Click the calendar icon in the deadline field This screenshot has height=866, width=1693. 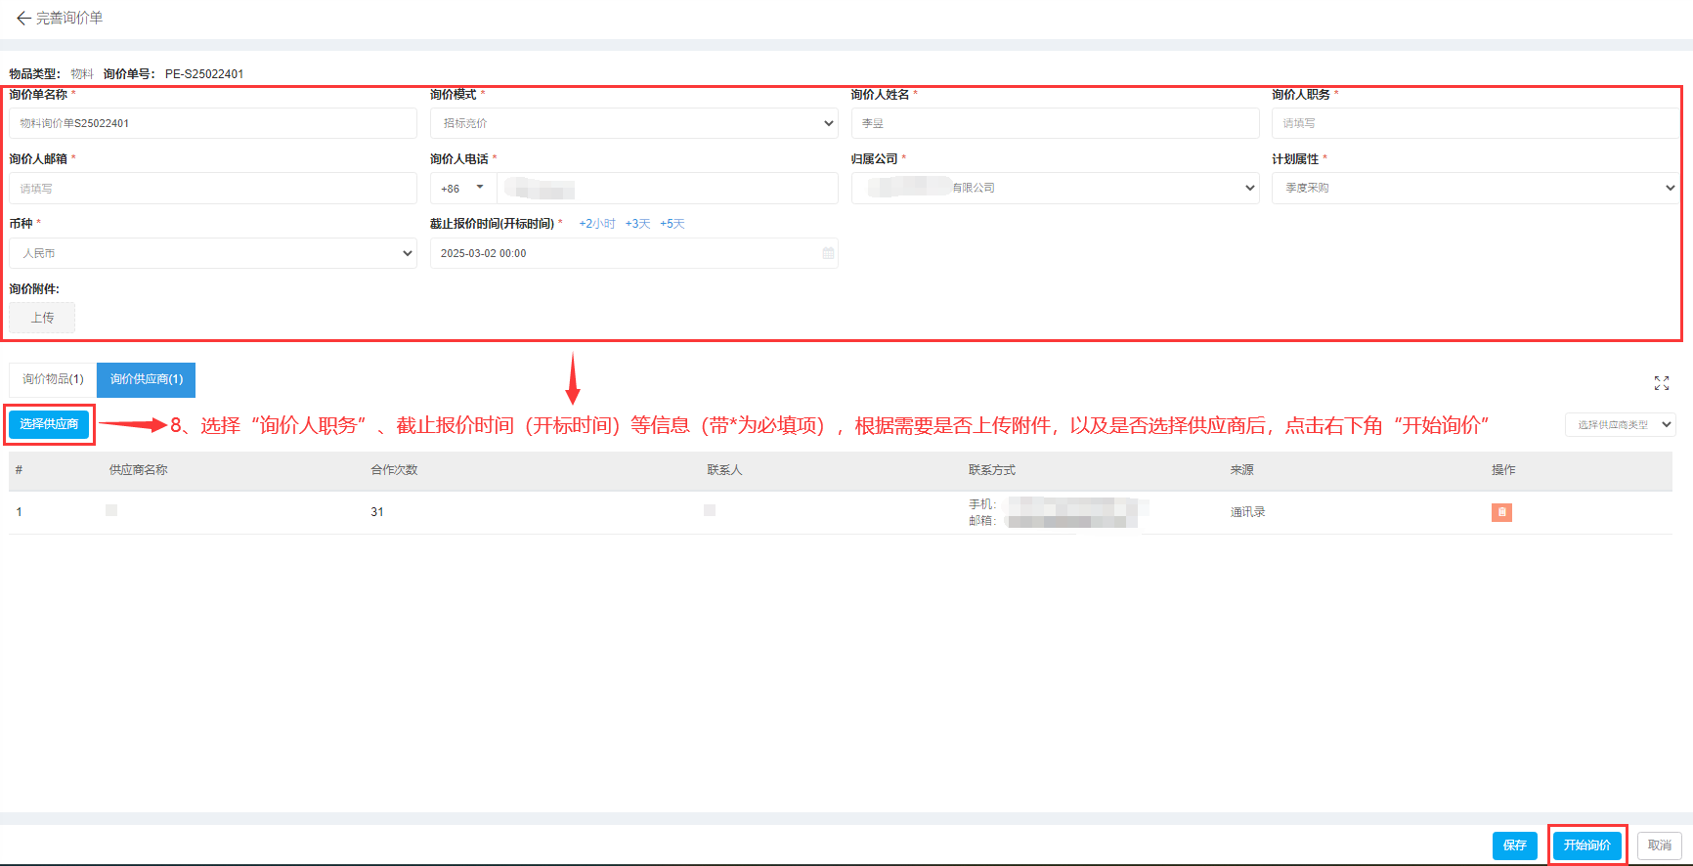point(828,253)
